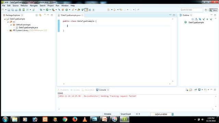
Task: Click the Next Annotation toolbar icon
Action: click(x=108, y=10)
